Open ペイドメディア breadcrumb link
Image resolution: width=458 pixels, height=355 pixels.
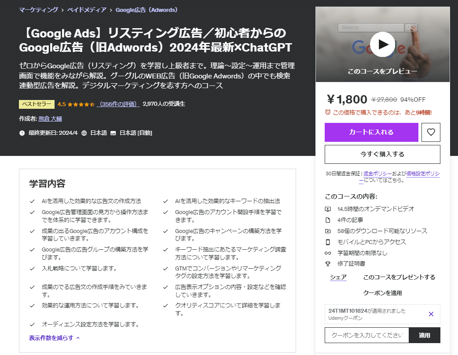coord(87,10)
